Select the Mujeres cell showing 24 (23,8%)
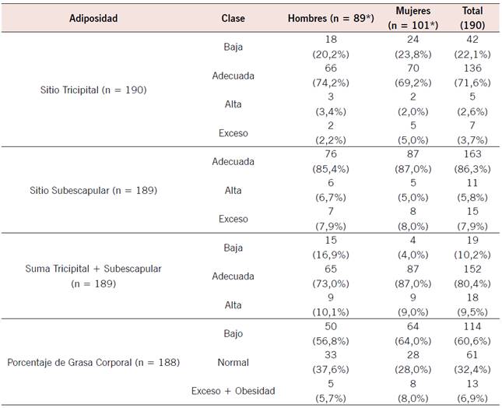Image resolution: width=502 pixels, height=408 pixels. [x=413, y=47]
